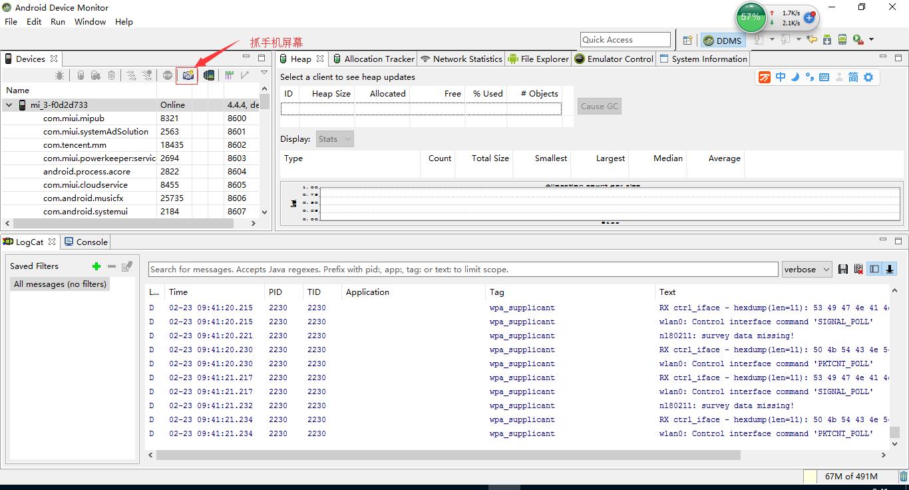909x490 pixels.
Task: Click the Update Heap icon
Action: [x=81, y=75]
